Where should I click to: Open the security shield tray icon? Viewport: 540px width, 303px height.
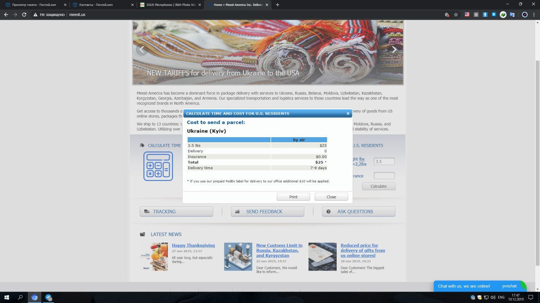pos(479,297)
